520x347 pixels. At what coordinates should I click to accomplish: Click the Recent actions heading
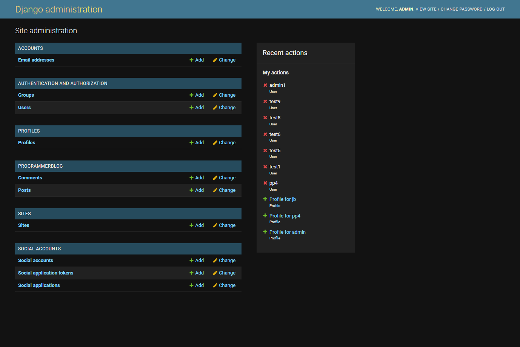pyautogui.click(x=285, y=53)
